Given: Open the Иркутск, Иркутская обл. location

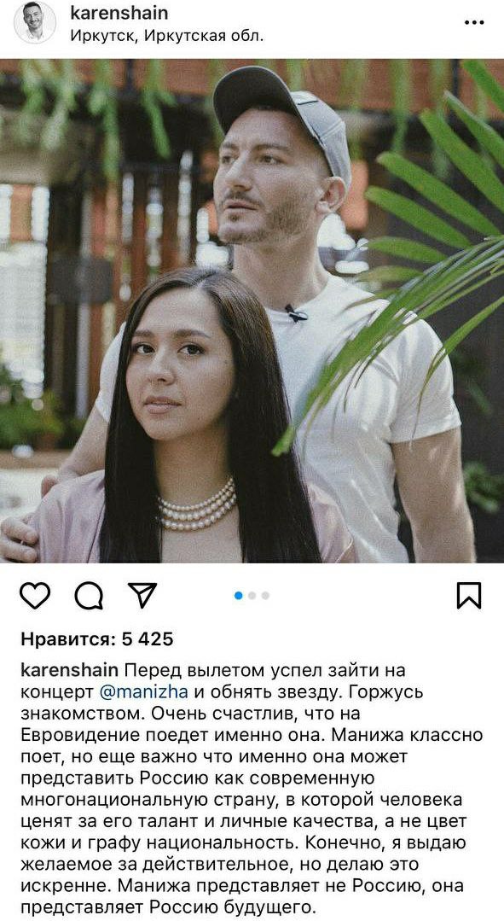Looking at the screenshot, I should 167,36.
